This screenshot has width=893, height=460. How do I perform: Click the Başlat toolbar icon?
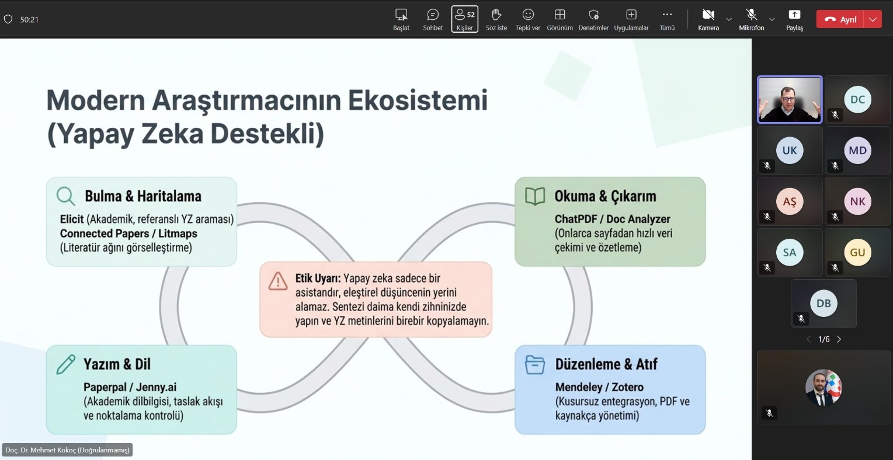coord(401,19)
